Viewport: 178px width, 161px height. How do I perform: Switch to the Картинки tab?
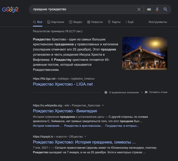pos(56,22)
